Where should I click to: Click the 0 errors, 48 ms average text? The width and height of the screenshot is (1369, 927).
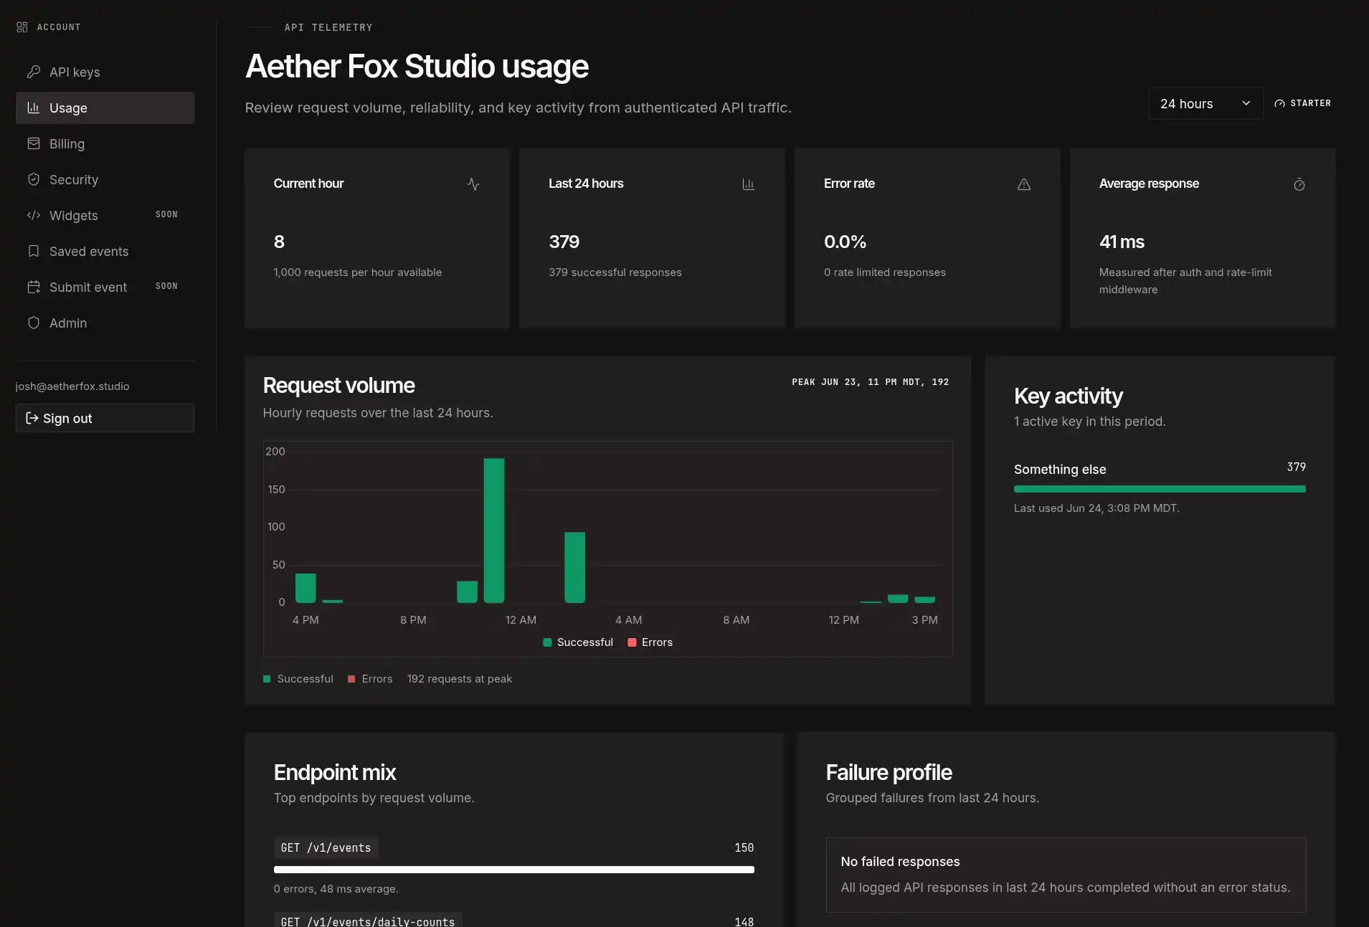336,889
